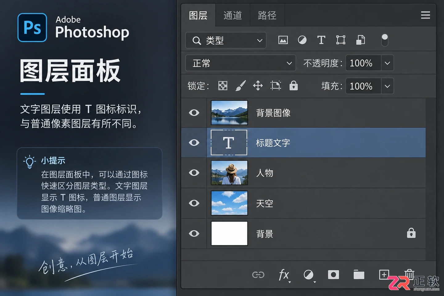This screenshot has width=444, height=296.
Task: Select the 标题文字 T thumbnail
Action: point(229,142)
